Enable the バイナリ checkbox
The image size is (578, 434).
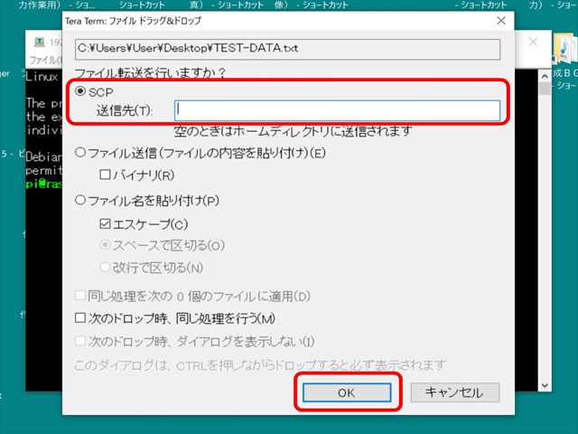(105, 174)
